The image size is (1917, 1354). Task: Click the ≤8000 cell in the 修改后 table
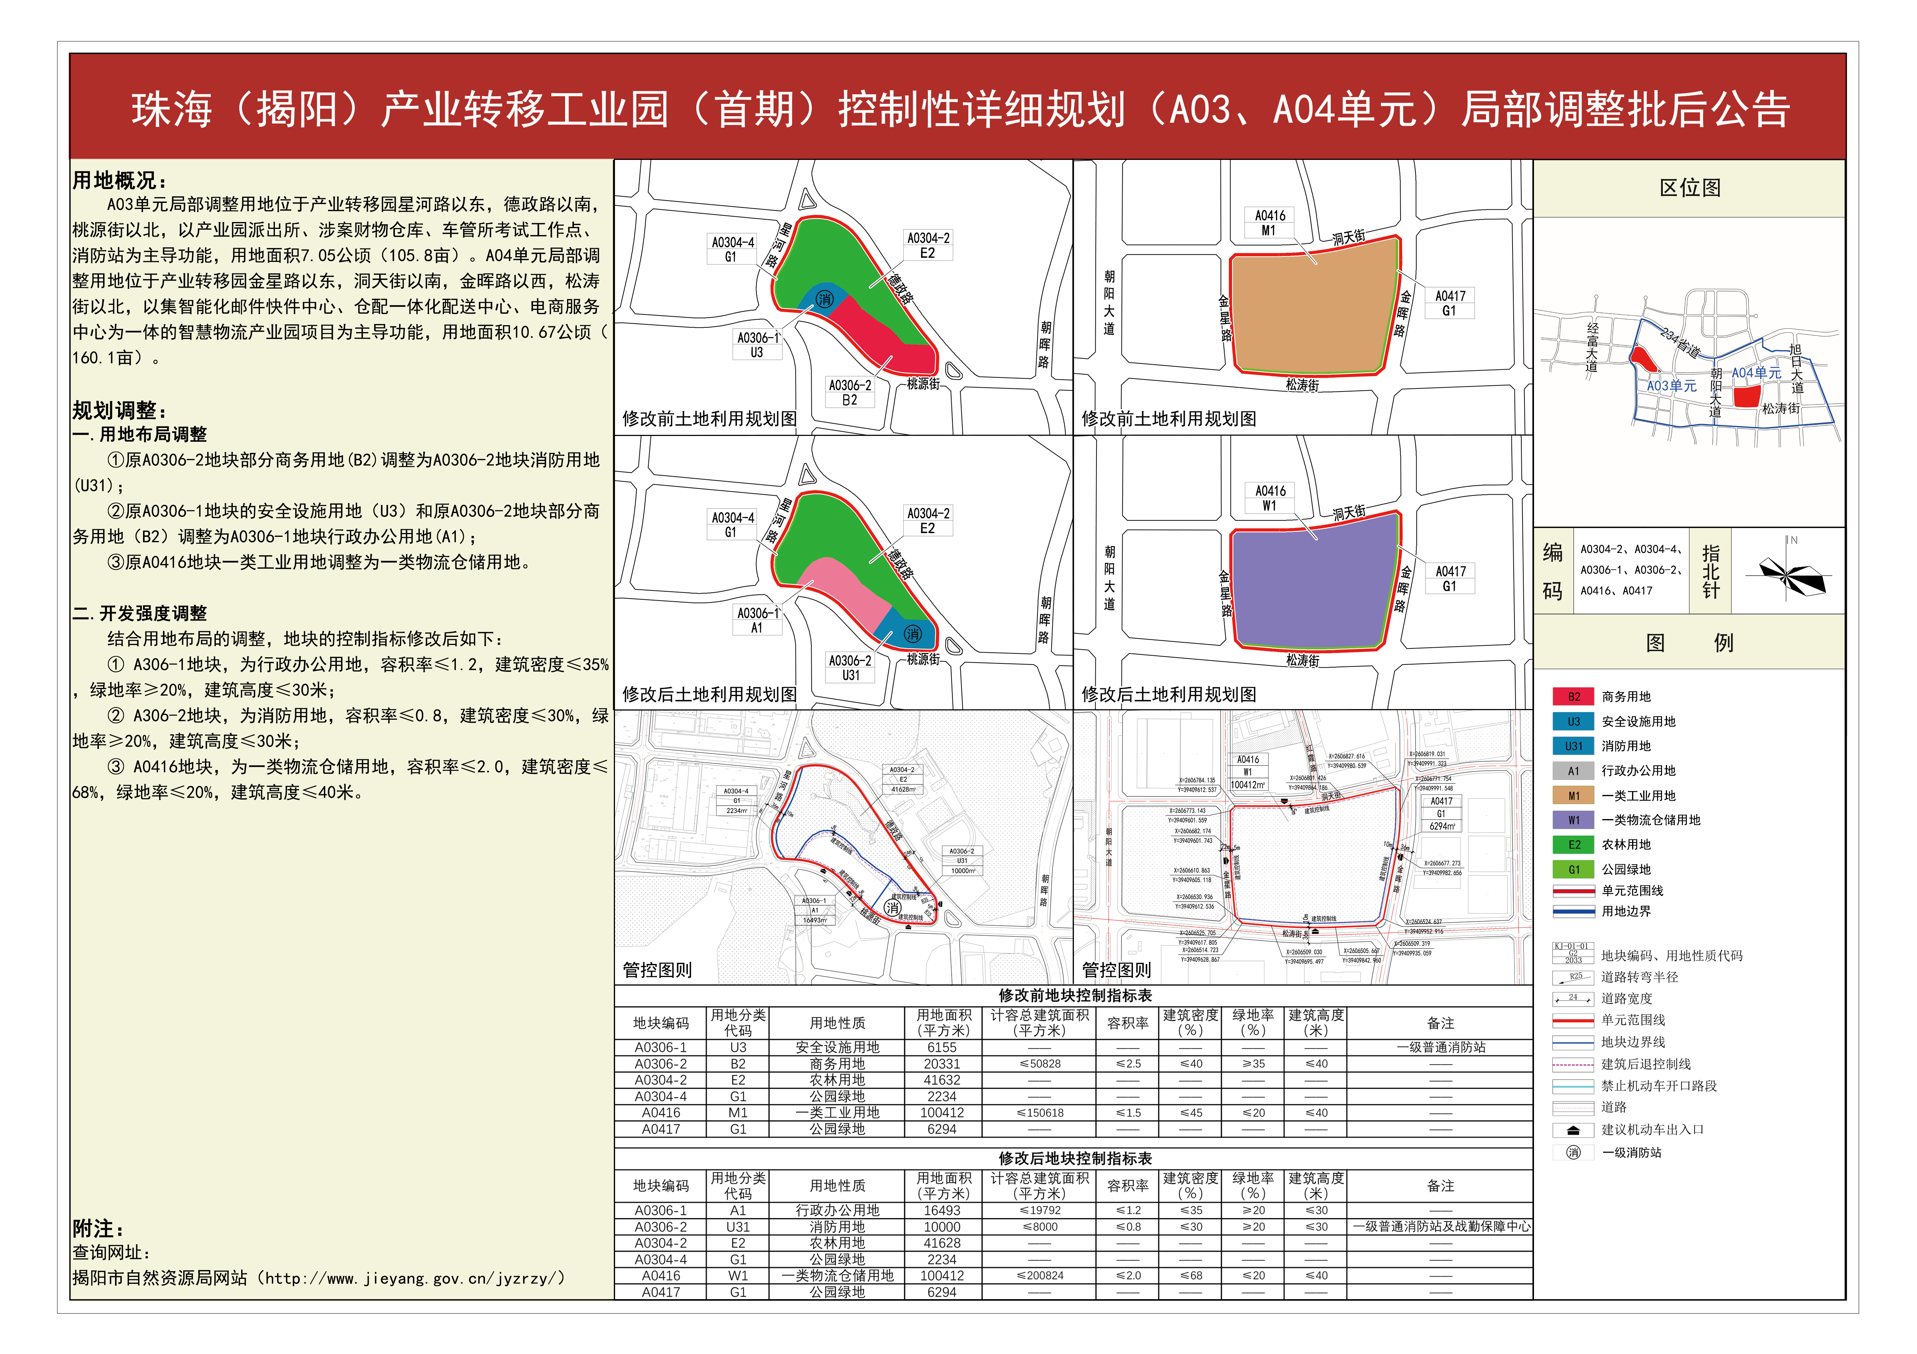1039,1227
